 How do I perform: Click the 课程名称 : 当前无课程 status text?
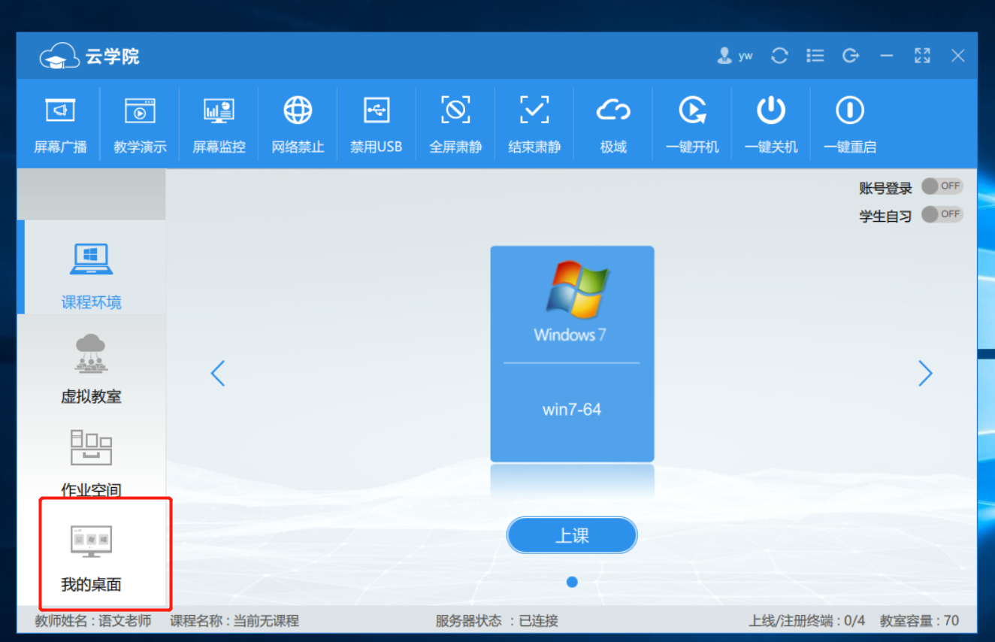234,621
